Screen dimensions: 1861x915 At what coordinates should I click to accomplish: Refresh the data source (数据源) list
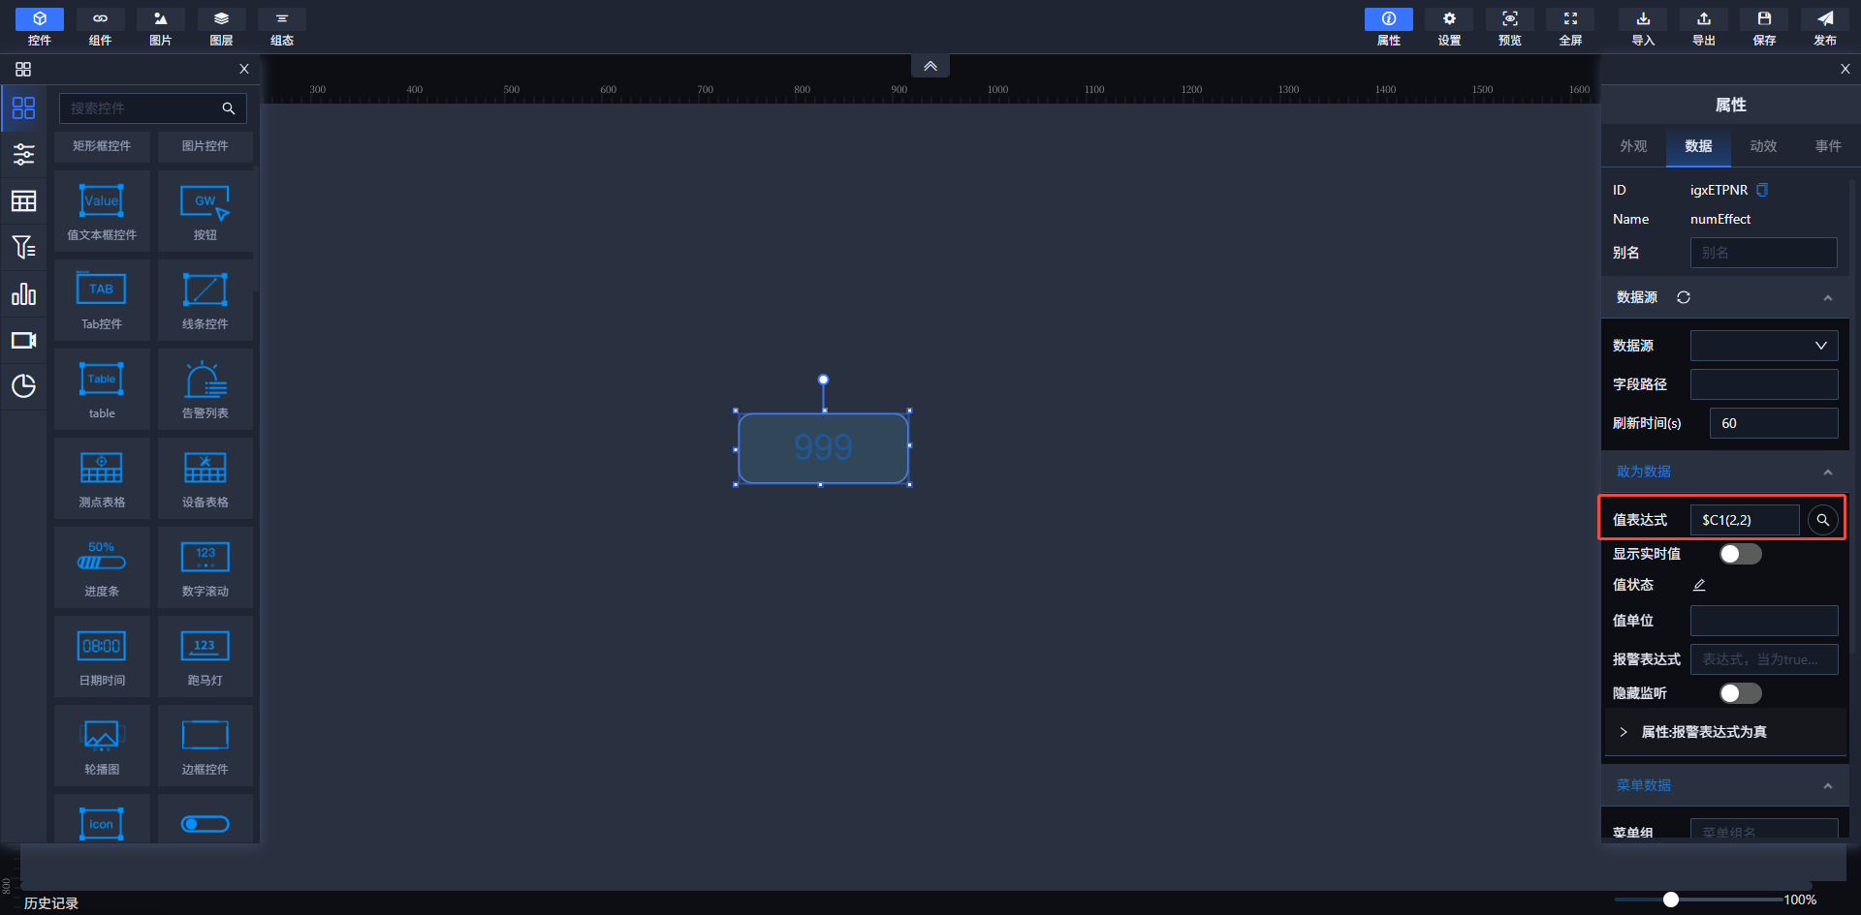[1684, 297]
